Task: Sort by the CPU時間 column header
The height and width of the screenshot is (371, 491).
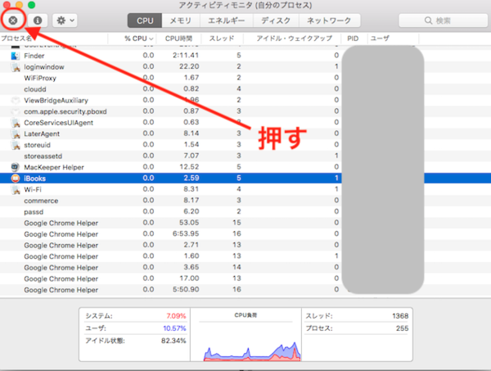Action: (x=178, y=38)
